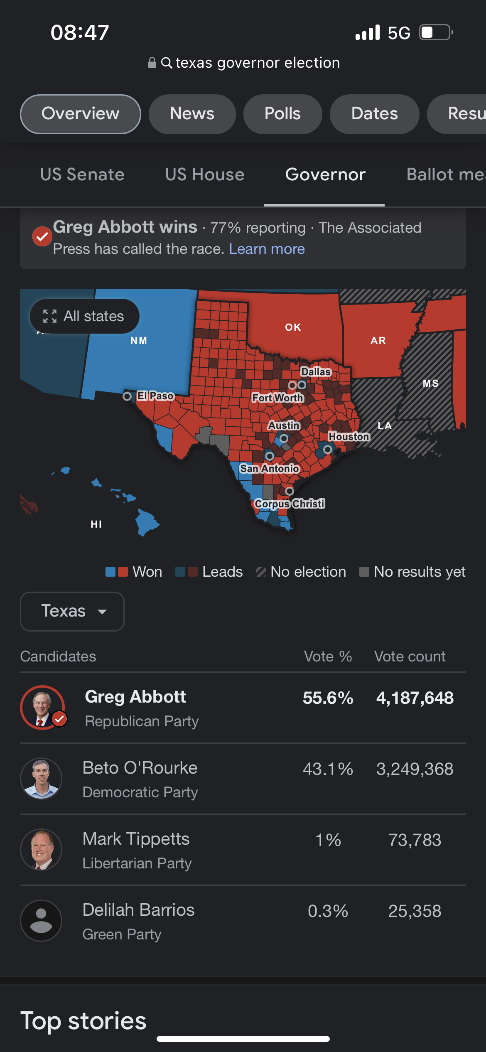Viewport: 486px width, 1052px height.
Task: Tap the red checkmark beside Greg Abbott wins
Action: [x=42, y=236]
